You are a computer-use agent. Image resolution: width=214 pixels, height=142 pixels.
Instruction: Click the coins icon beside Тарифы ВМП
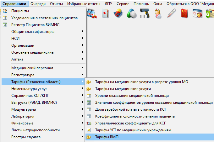[x=89, y=137]
